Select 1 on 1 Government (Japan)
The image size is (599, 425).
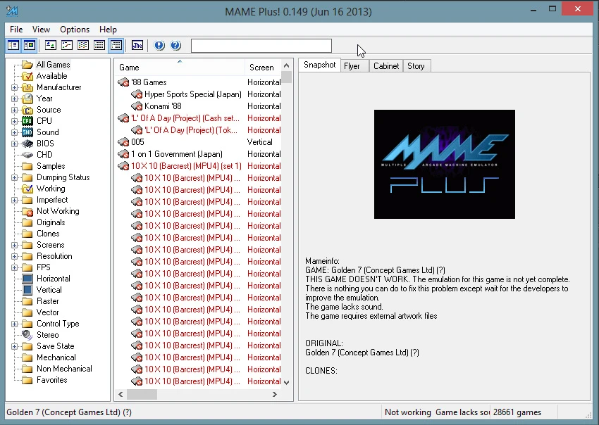tap(176, 154)
